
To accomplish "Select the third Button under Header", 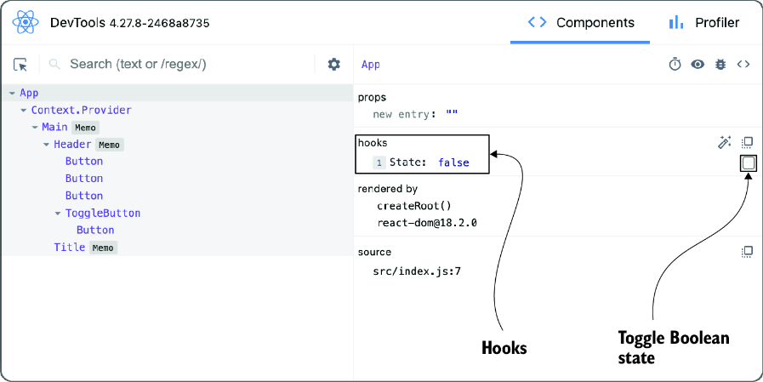I will (x=84, y=196).
